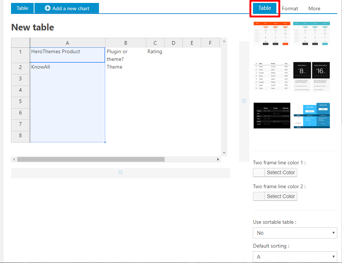The width and height of the screenshot is (342, 263).
Task: Click the plus icon in Add a new chart
Action: 48,8
